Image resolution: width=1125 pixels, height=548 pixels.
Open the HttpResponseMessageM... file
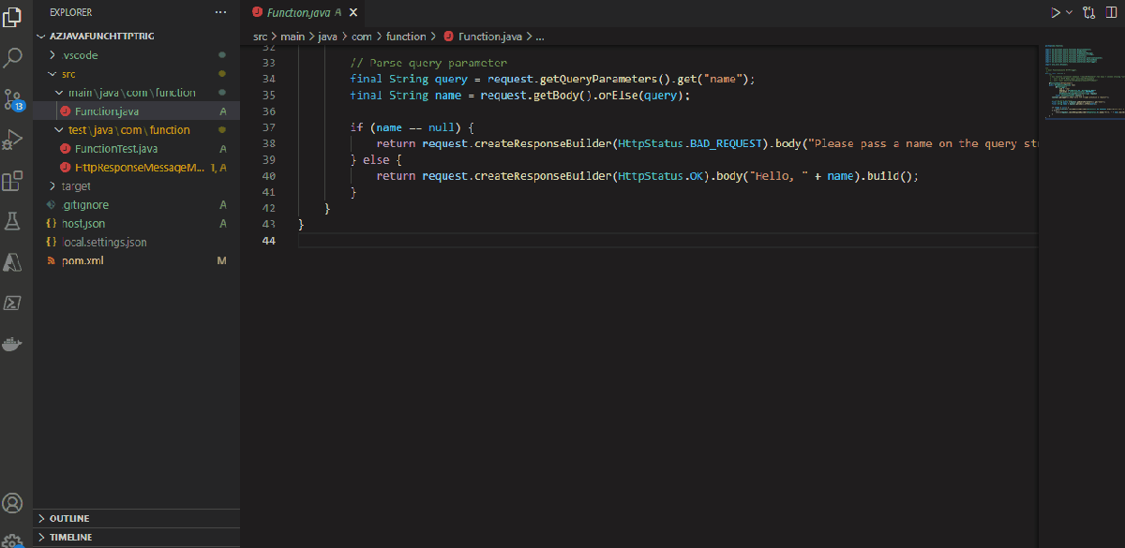click(137, 168)
